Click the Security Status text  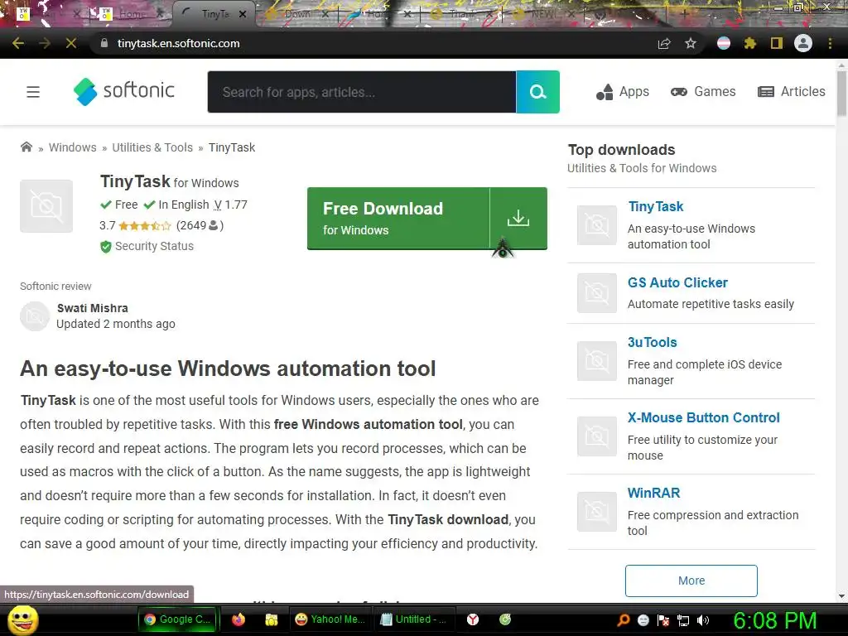(154, 246)
